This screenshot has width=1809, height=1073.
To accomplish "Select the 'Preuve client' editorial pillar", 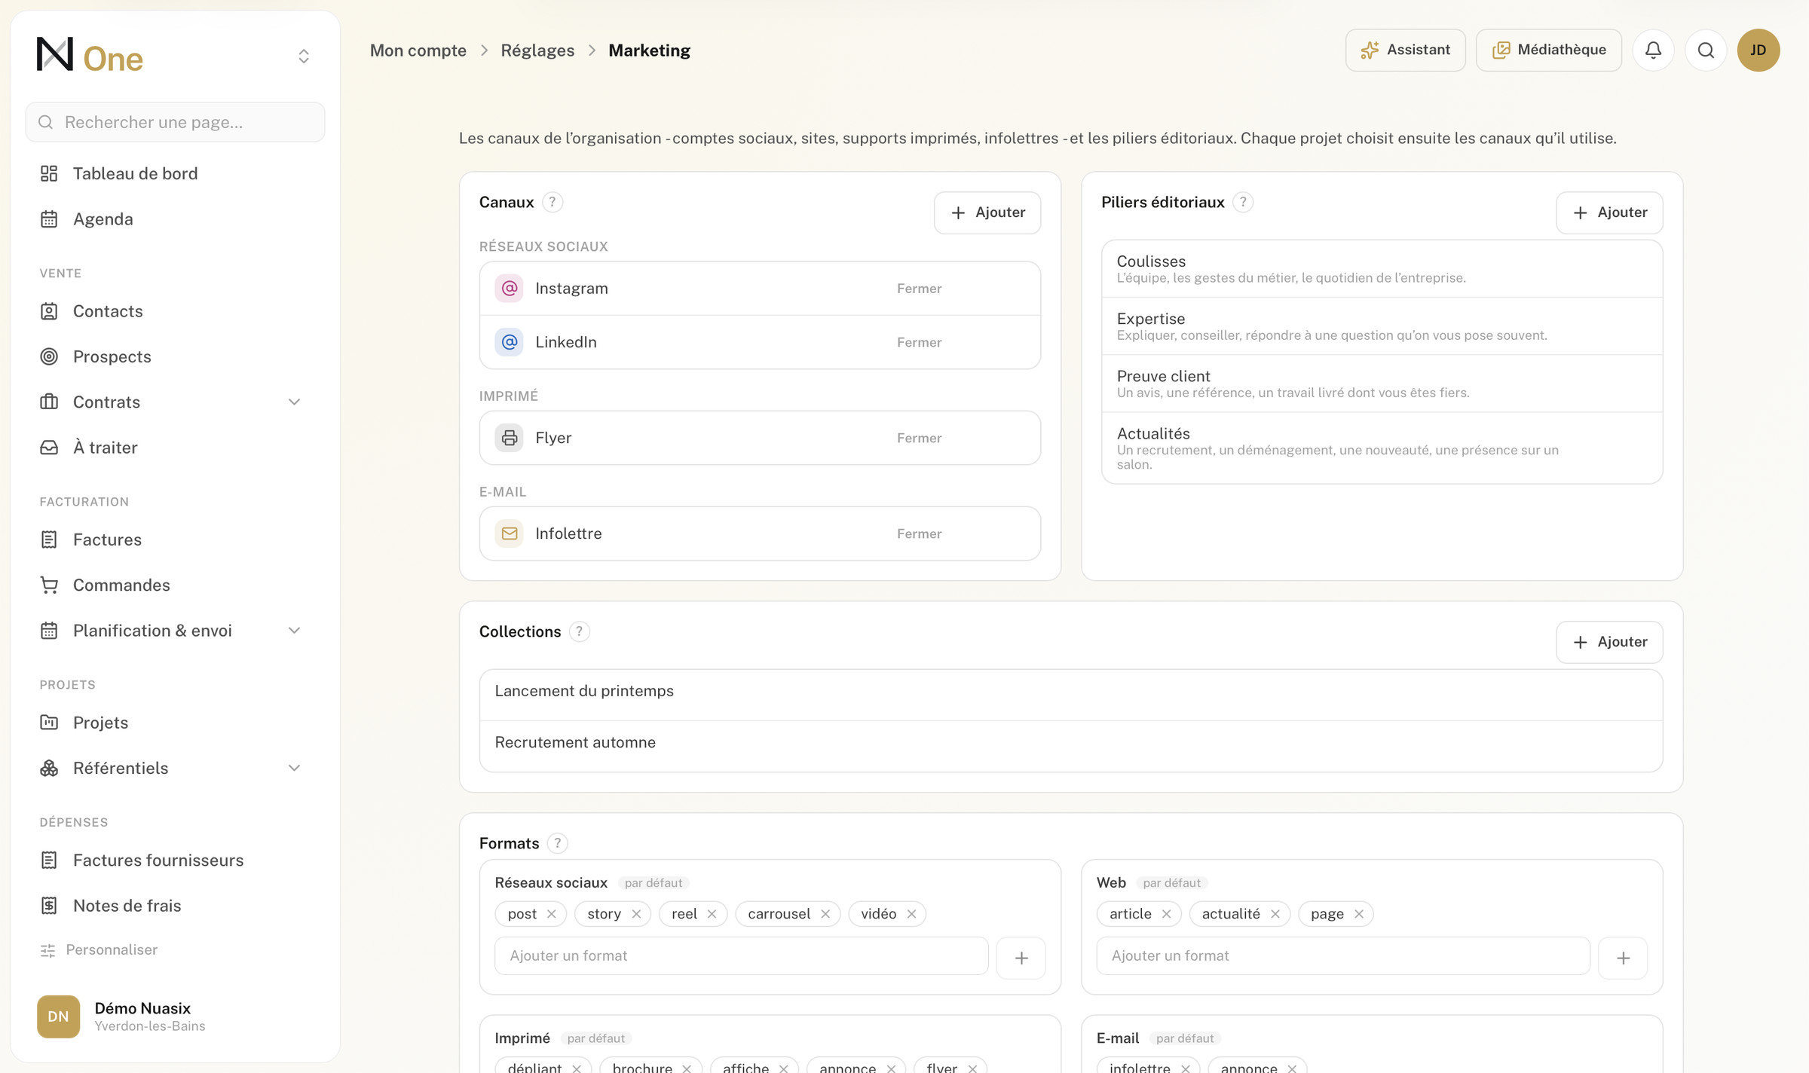I will point(1382,384).
